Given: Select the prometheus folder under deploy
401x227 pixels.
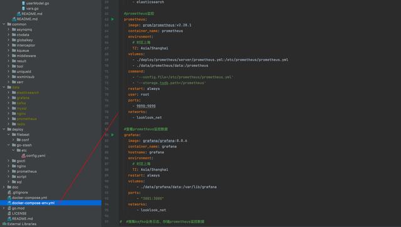Looking at the screenshot, I should pyautogui.click(x=26, y=171).
